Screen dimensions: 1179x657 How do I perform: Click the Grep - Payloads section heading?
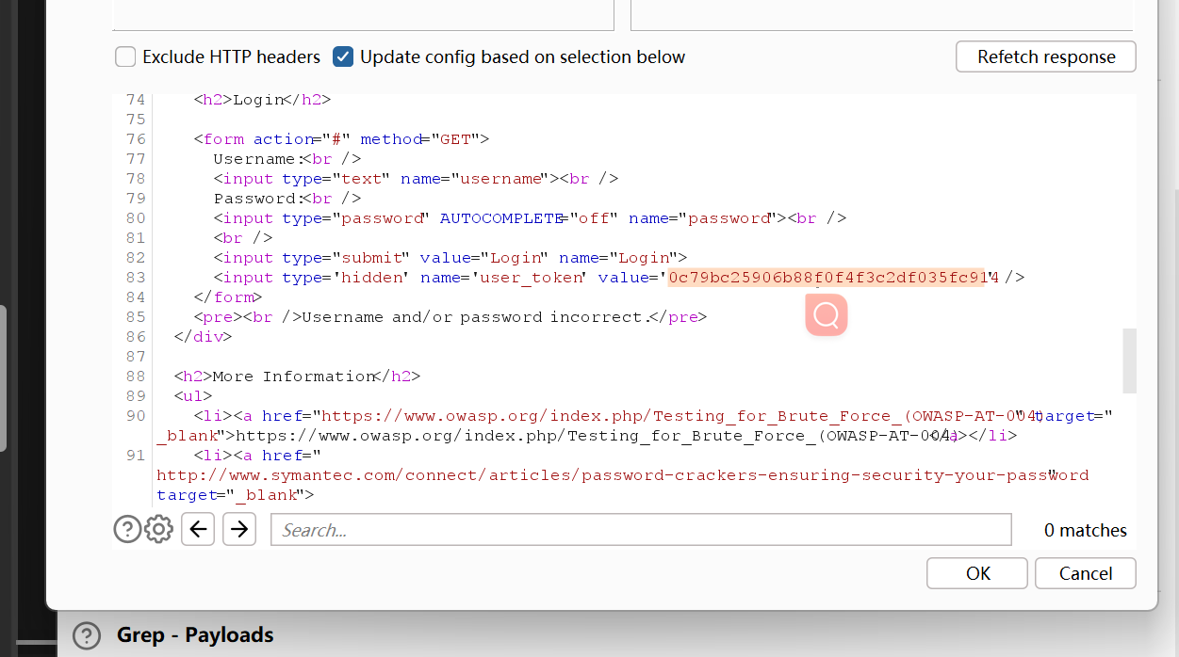tap(195, 635)
